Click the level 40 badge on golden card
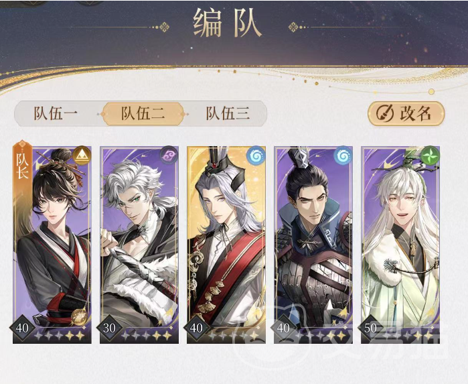 click(x=196, y=328)
